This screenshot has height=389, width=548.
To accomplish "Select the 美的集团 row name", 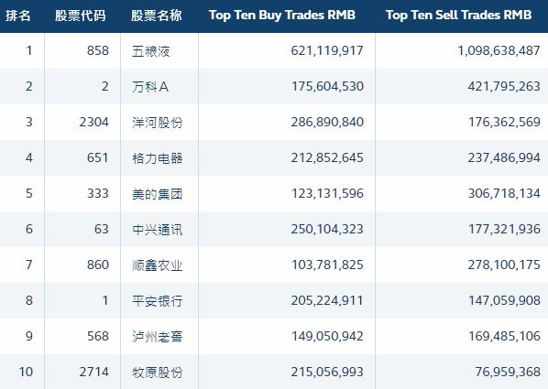I will pos(158,194).
